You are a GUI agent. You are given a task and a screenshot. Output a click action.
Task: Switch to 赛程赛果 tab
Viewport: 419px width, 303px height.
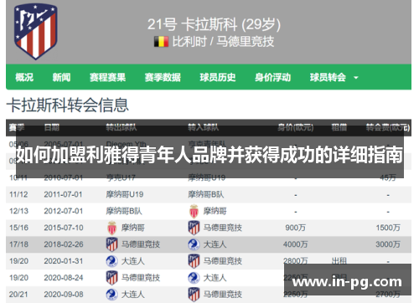click(107, 77)
